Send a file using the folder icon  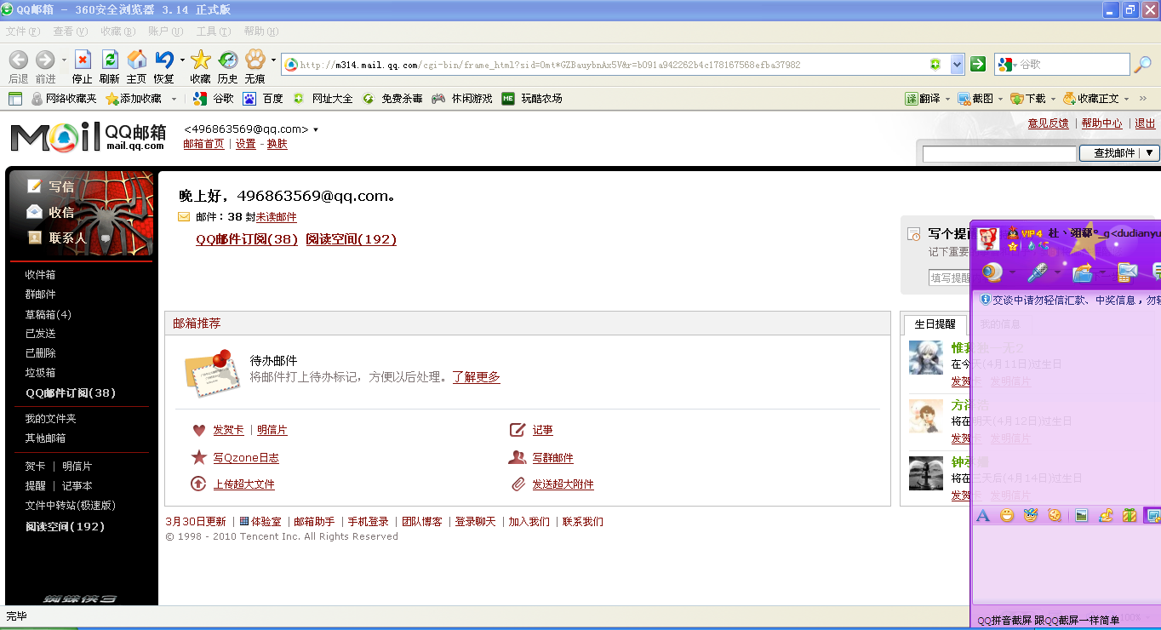[x=1083, y=275]
